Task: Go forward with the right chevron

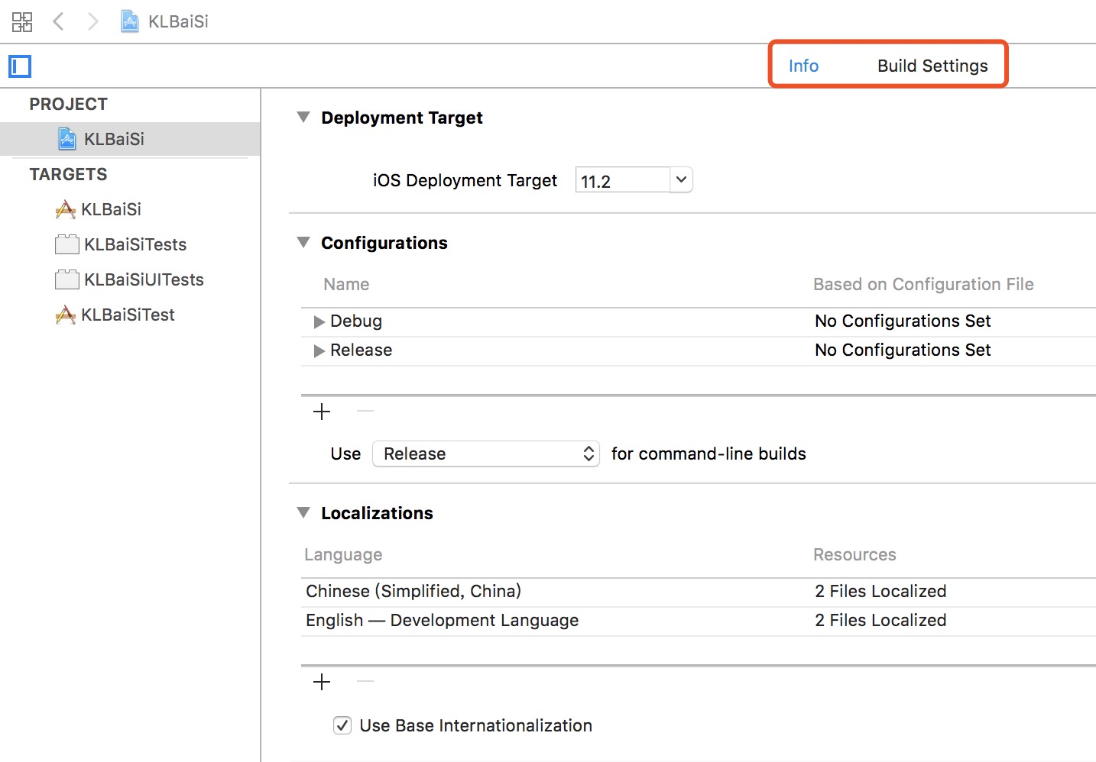Action: (92, 21)
